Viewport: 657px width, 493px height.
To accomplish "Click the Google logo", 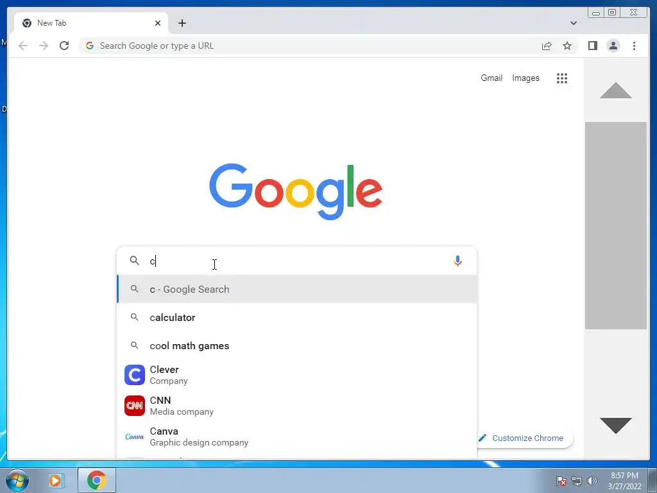I will click(x=296, y=191).
